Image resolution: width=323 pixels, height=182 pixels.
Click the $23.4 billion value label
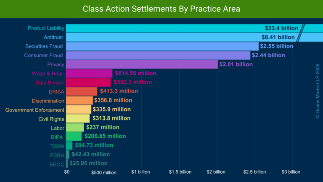[x=281, y=28]
